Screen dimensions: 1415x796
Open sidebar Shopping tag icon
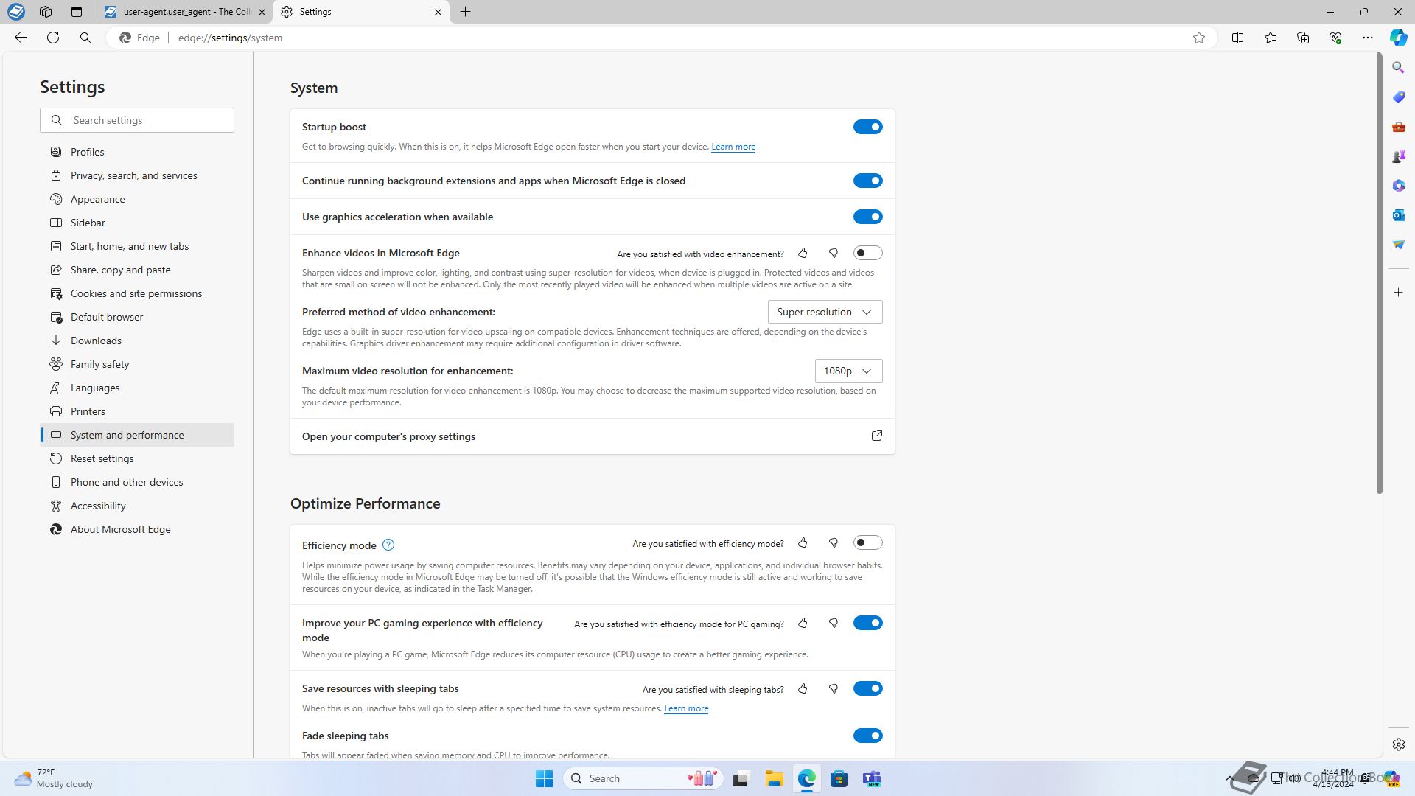click(x=1398, y=97)
